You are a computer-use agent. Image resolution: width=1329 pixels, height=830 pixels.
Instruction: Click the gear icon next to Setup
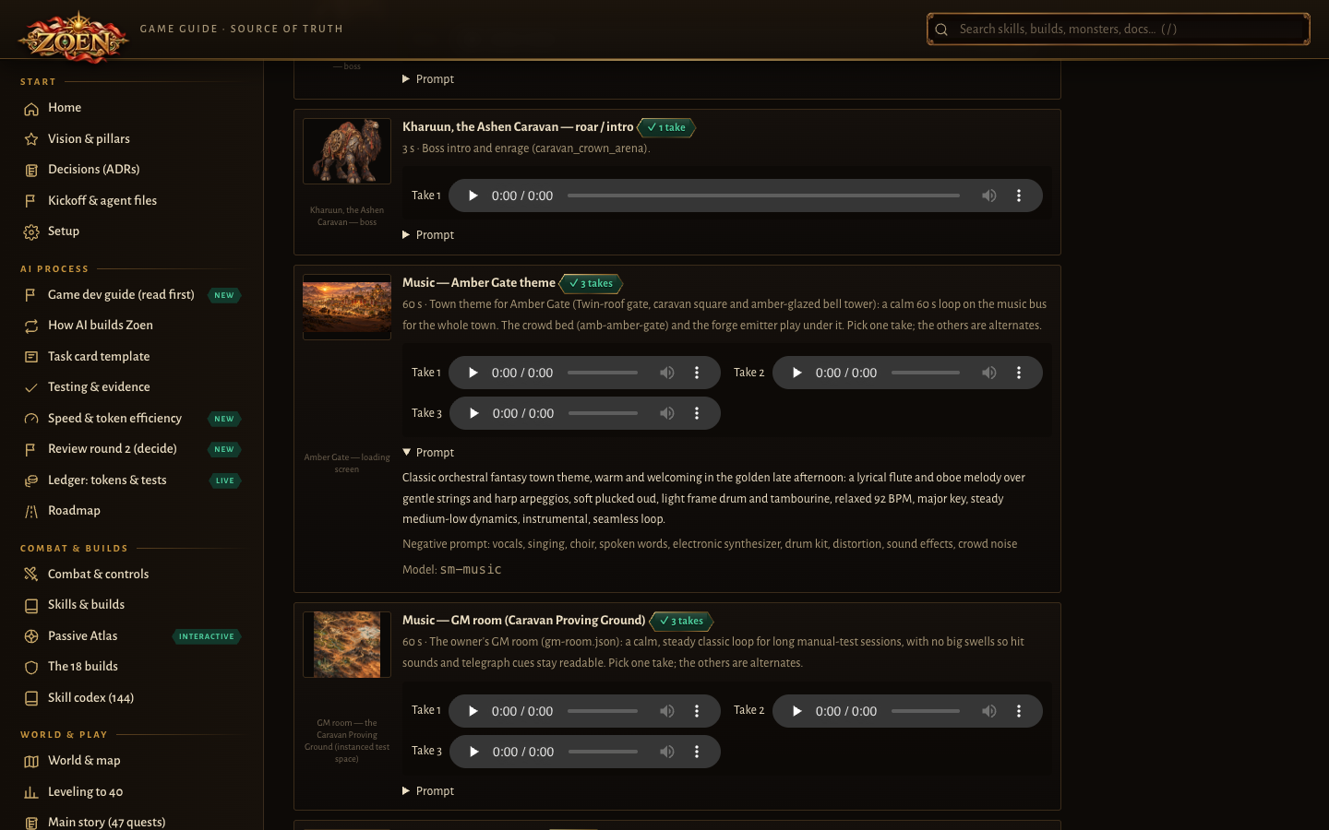[x=31, y=231]
